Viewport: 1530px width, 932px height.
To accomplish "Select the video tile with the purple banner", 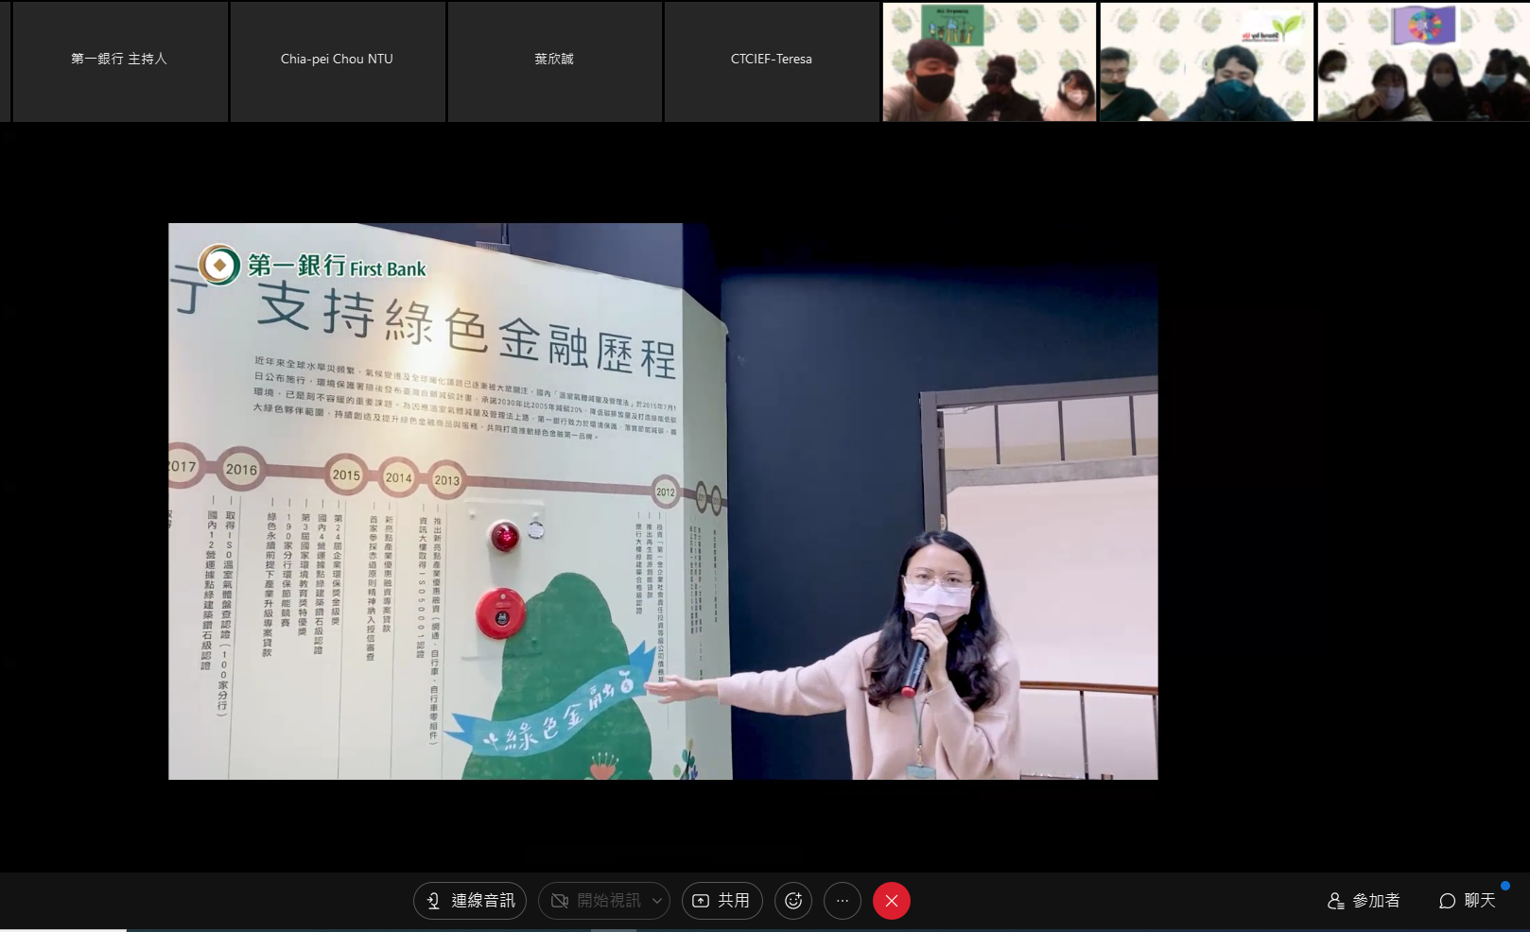I will point(1423,62).
